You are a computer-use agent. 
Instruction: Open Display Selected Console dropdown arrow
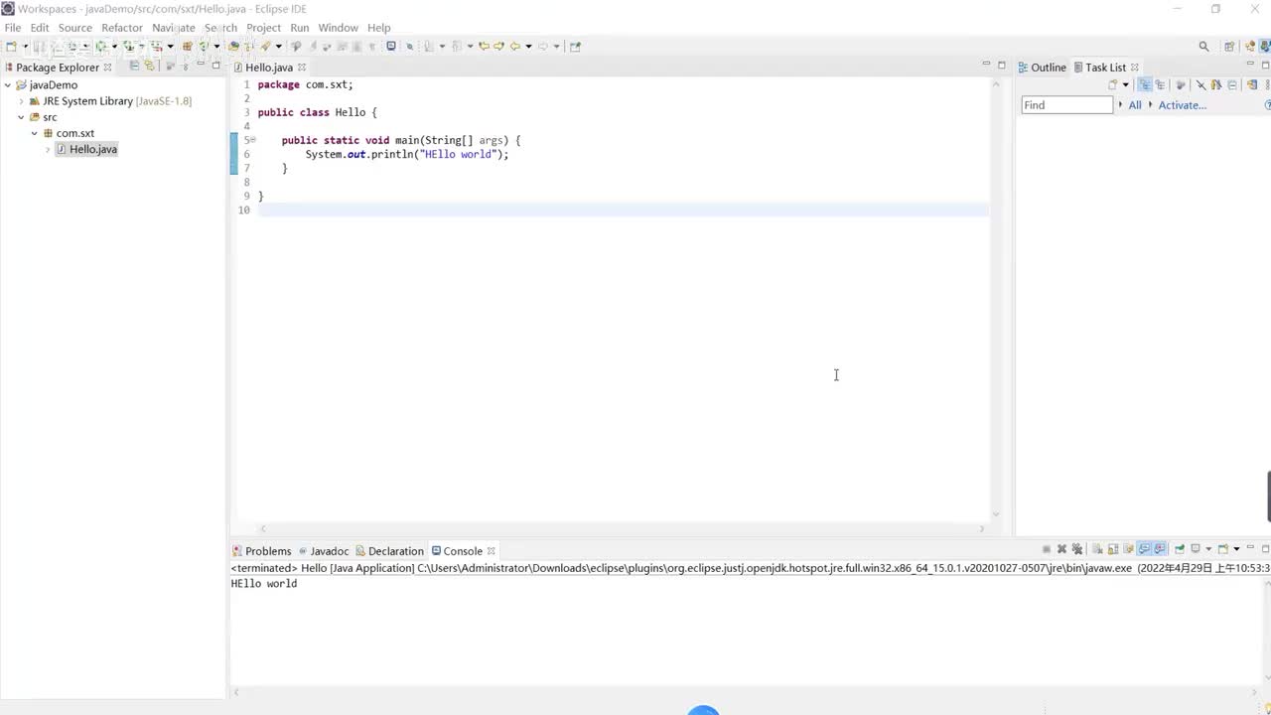coord(1208,549)
